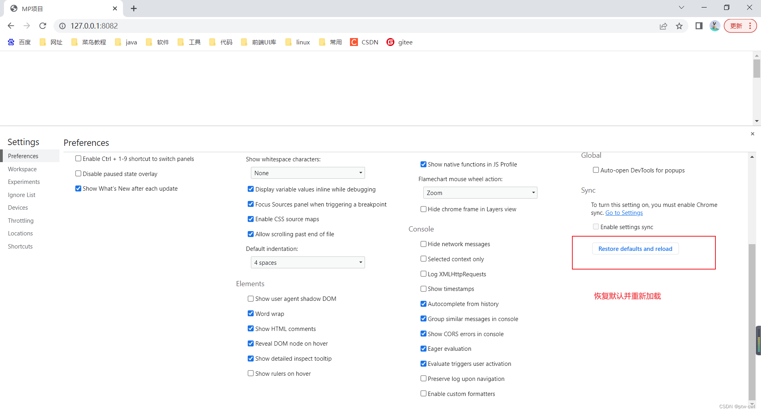Toggle Hide chrome frame in Layers view
The width and height of the screenshot is (761, 413).
423,209
